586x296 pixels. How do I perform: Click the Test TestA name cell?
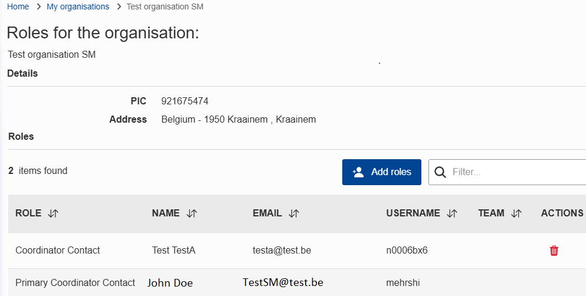[173, 251]
